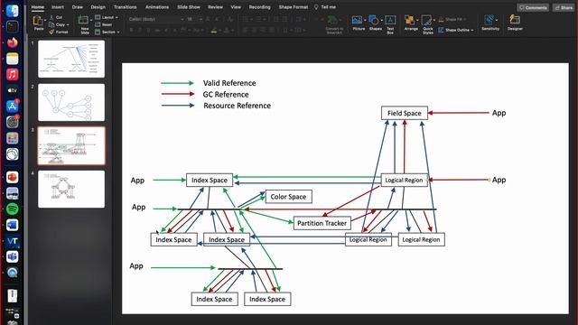
Task: Open the Shape Format tab
Action: coord(293,7)
